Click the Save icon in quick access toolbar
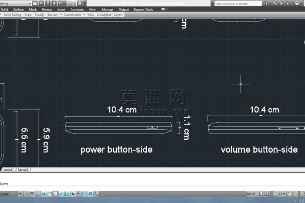Screen dimensions: 305x203 coord(47,3)
